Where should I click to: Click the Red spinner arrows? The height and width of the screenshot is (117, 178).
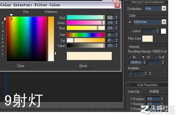(117, 17)
